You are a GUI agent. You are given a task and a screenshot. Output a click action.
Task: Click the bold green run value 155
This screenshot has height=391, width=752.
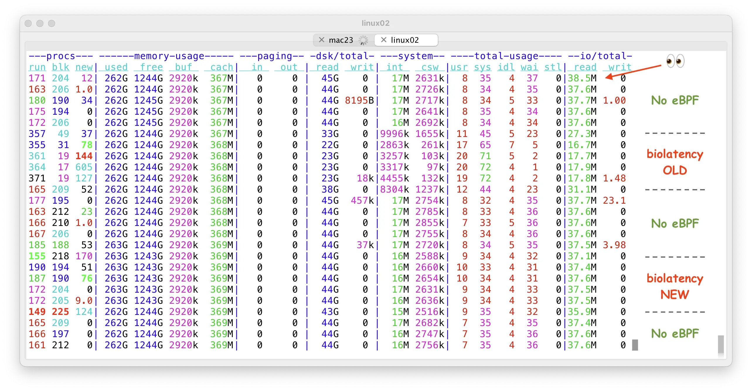pos(37,256)
